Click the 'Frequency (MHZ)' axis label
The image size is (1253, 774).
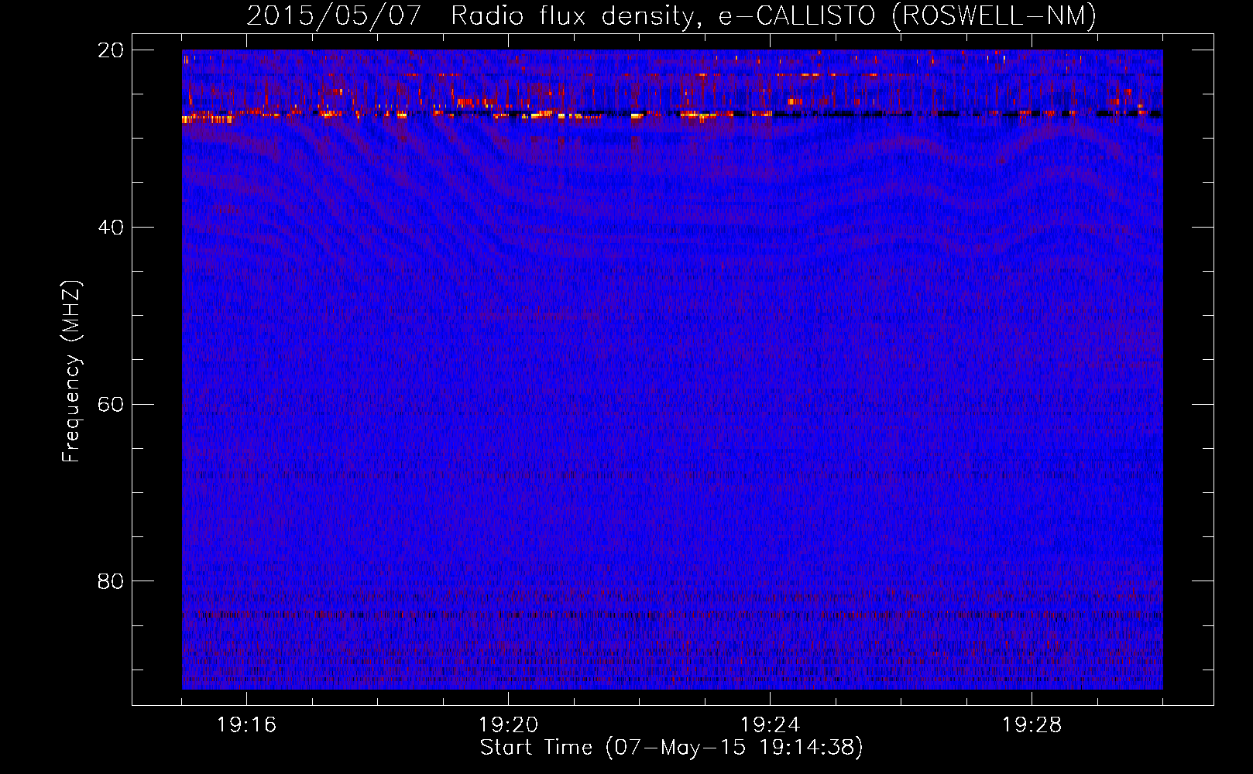pyautogui.click(x=70, y=372)
